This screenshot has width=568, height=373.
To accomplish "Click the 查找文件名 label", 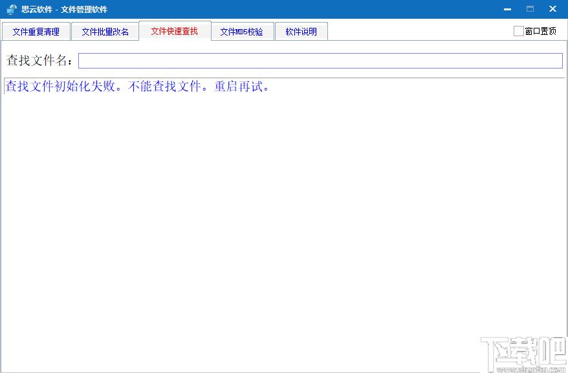I will click(x=39, y=61).
